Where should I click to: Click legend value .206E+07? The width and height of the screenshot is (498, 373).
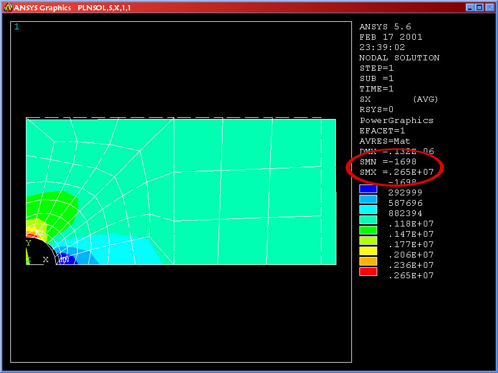[411, 255]
